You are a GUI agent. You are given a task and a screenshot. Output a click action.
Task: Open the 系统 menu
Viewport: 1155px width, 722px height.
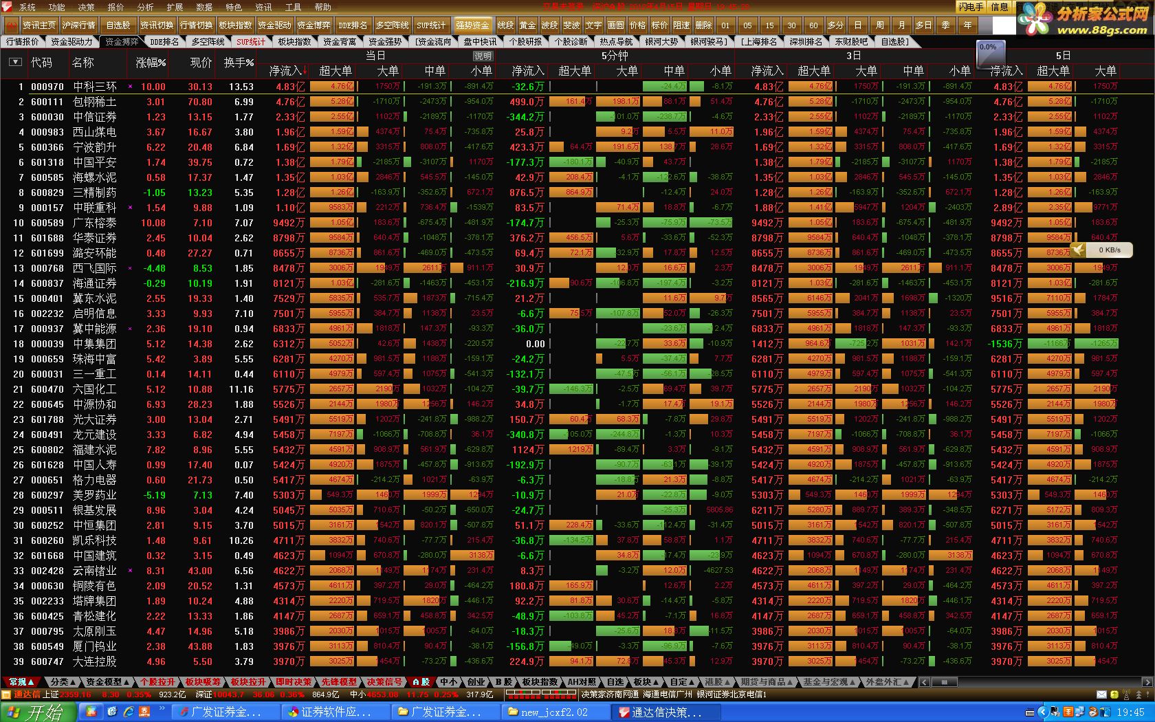point(27,8)
